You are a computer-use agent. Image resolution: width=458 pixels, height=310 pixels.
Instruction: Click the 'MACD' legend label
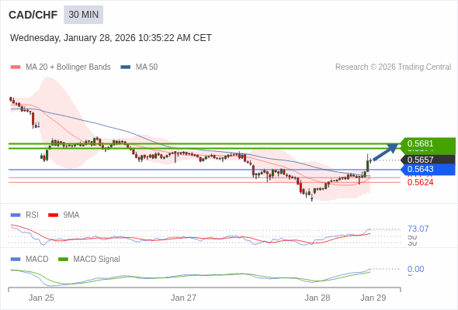pyautogui.click(x=37, y=259)
